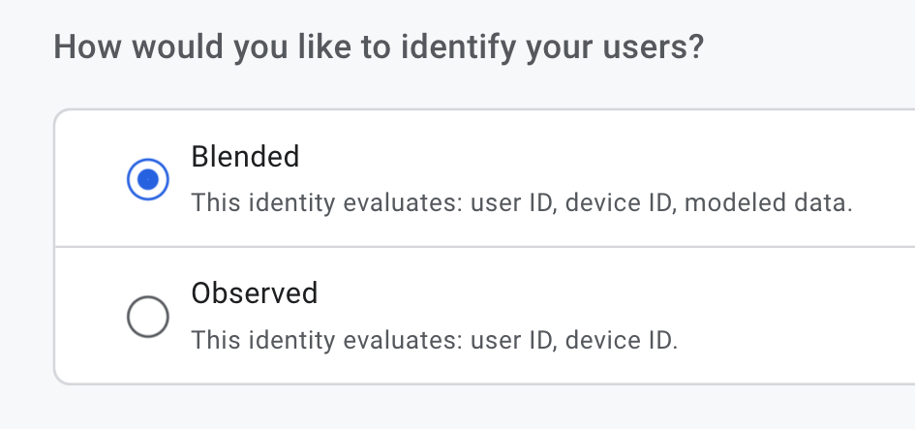Click the "How would you like to identify your users?" heading
The height and width of the screenshot is (429, 915).
[378, 47]
